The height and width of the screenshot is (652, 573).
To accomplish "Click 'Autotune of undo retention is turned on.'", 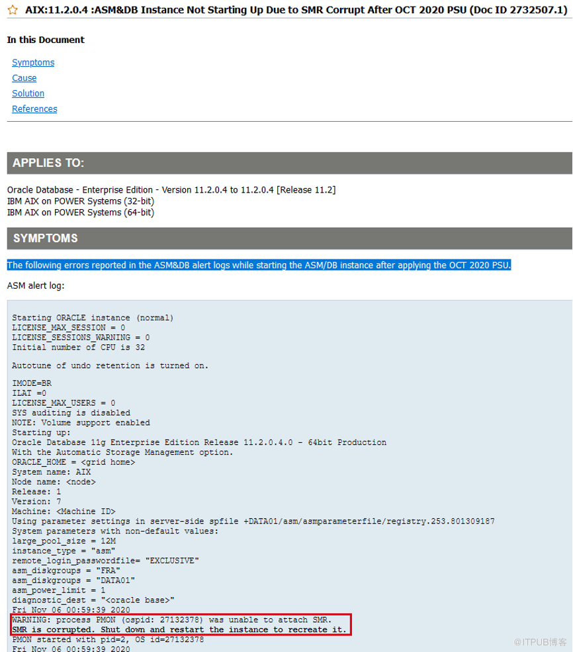I will tap(110, 366).
